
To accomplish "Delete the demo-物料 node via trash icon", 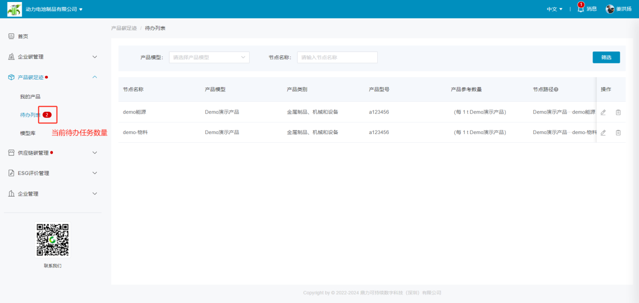I will [618, 133].
